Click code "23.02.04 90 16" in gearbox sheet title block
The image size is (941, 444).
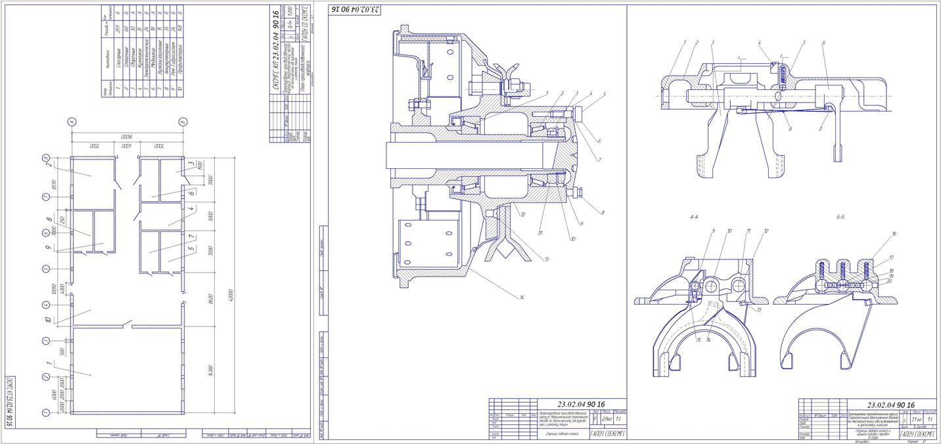coord(892,405)
